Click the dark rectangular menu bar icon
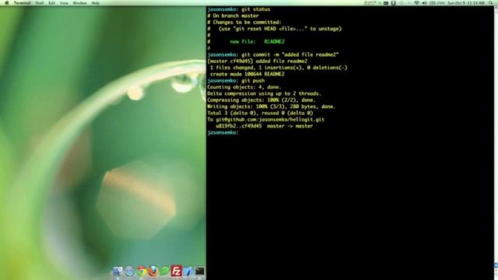The image size is (498, 280). coord(386,3)
